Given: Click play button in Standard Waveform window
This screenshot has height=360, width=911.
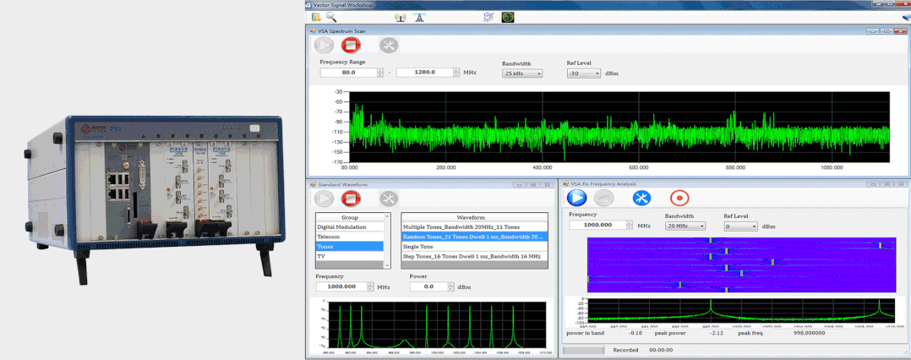Looking at the screenshot, I should tap(324, 199).
